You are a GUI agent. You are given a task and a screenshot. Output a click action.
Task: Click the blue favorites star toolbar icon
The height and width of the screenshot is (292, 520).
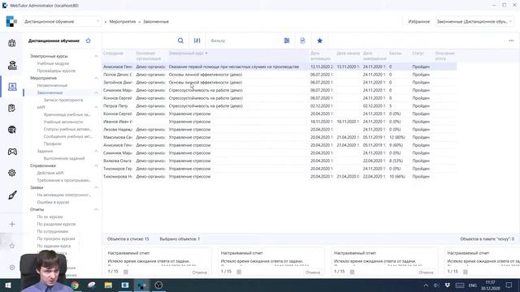coord(319,41)
